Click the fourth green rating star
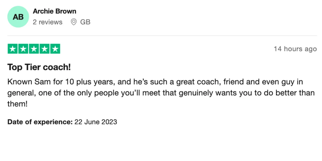The width and height of the screenshot is (322, 161). (44, 49)
